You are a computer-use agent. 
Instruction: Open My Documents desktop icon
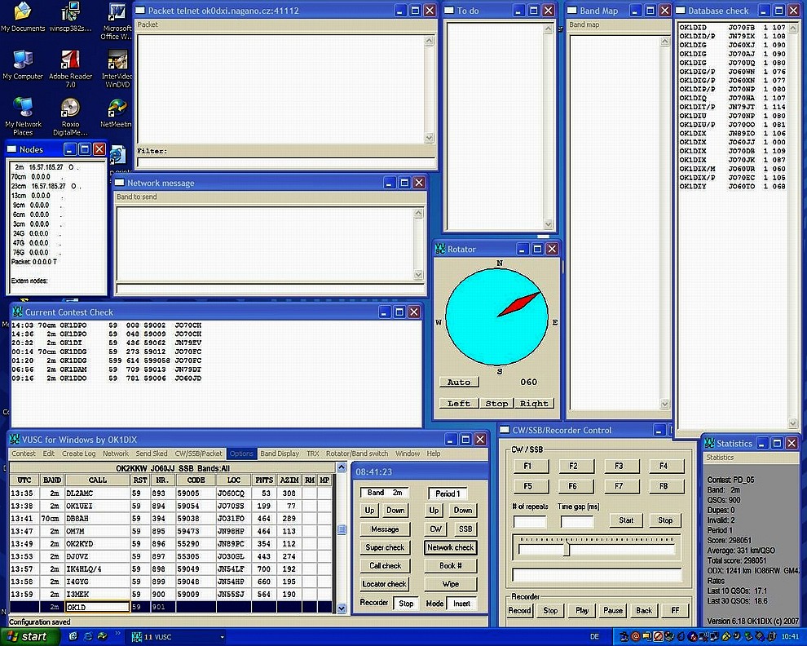tap(23, 17)
